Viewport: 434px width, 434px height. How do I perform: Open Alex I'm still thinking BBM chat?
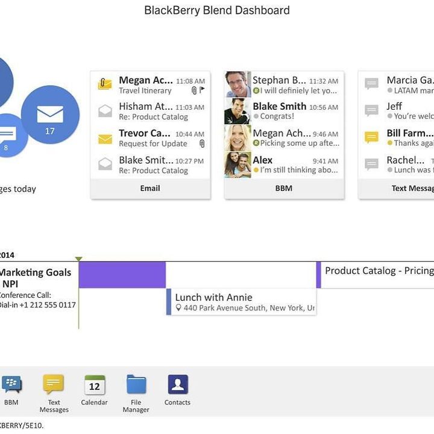coord(284,165)
